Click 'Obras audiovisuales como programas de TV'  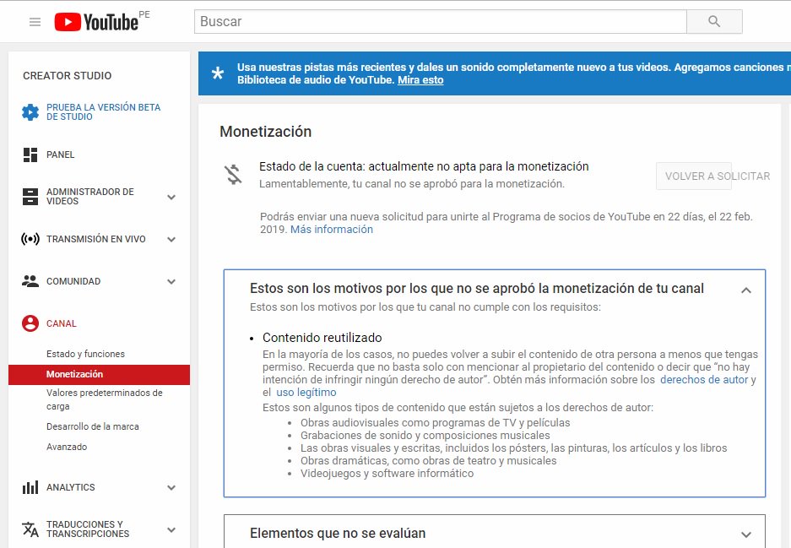(x=435, y=423)
